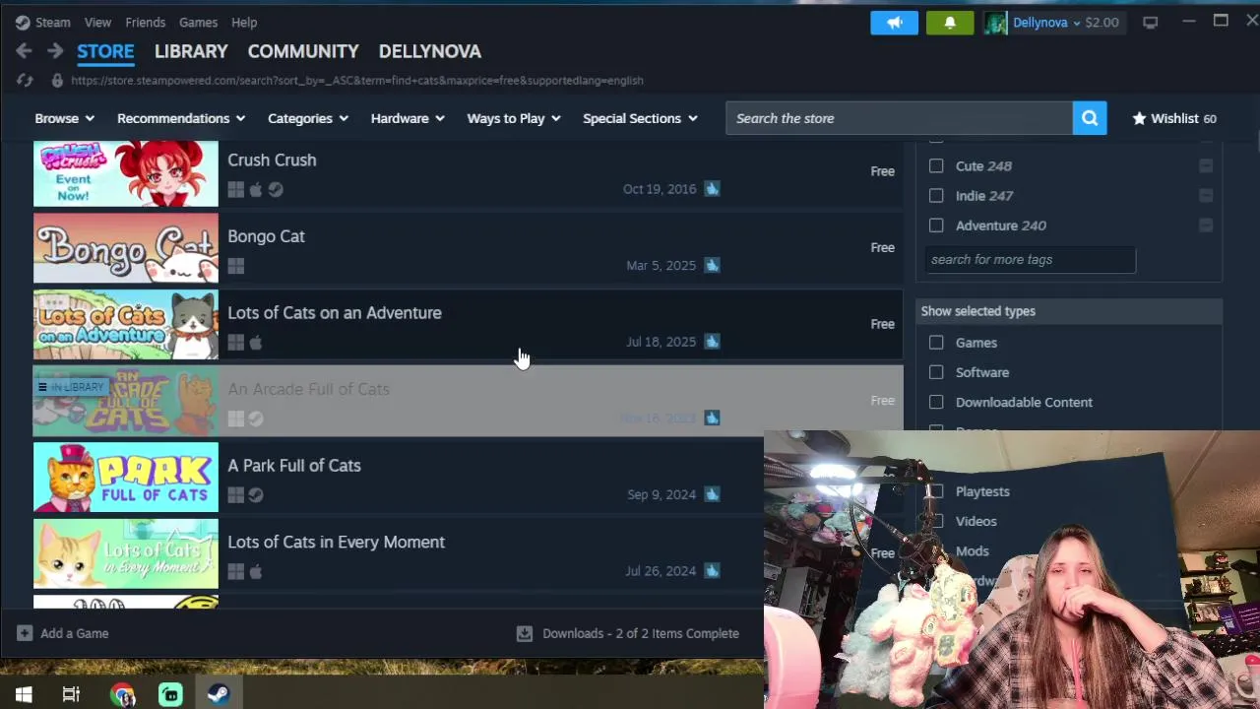Click the Steam logo in menu bar
Screen dimensions: 1260x709
pyautogui.click(x=23, y=22)
